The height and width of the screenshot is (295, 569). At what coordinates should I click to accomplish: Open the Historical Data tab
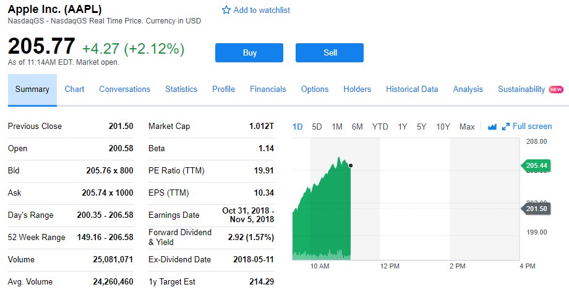[x=411, y=89]
